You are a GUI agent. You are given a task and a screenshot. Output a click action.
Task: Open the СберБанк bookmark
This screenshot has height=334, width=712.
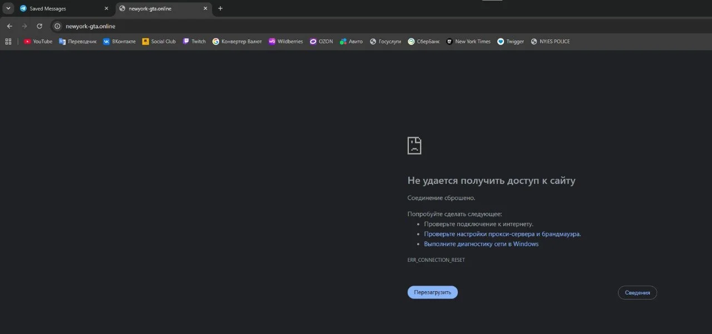(423, 41)
